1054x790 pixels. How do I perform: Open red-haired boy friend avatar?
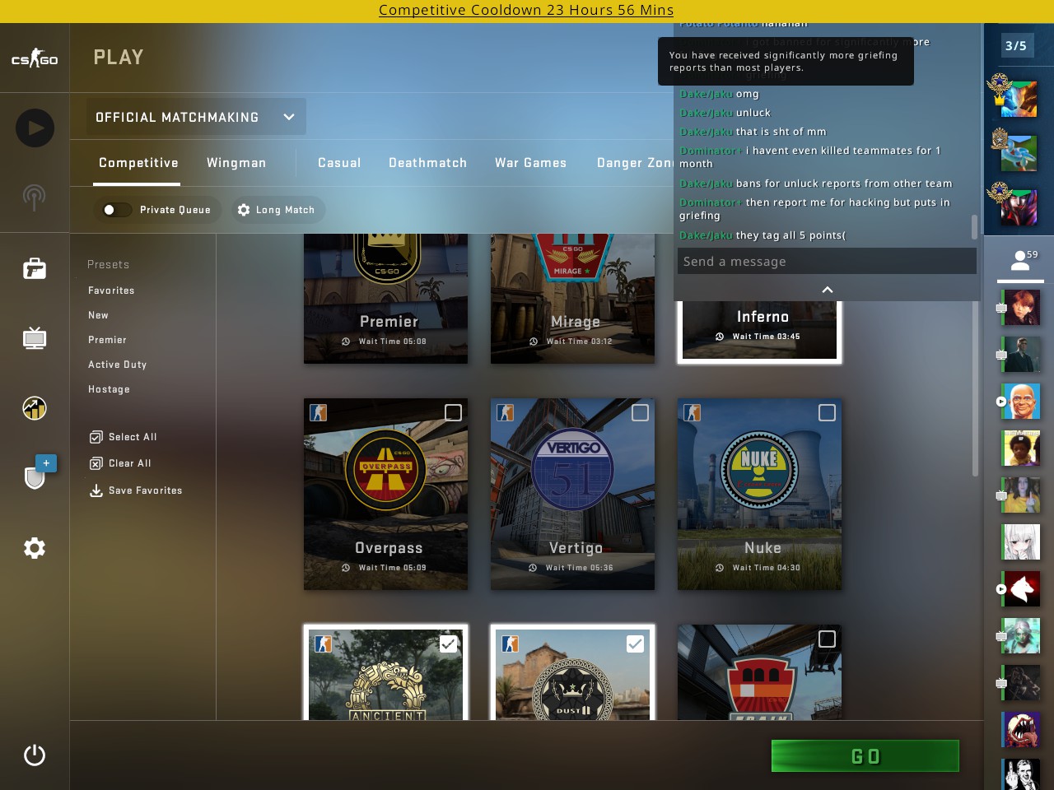tap(1021, 308)
